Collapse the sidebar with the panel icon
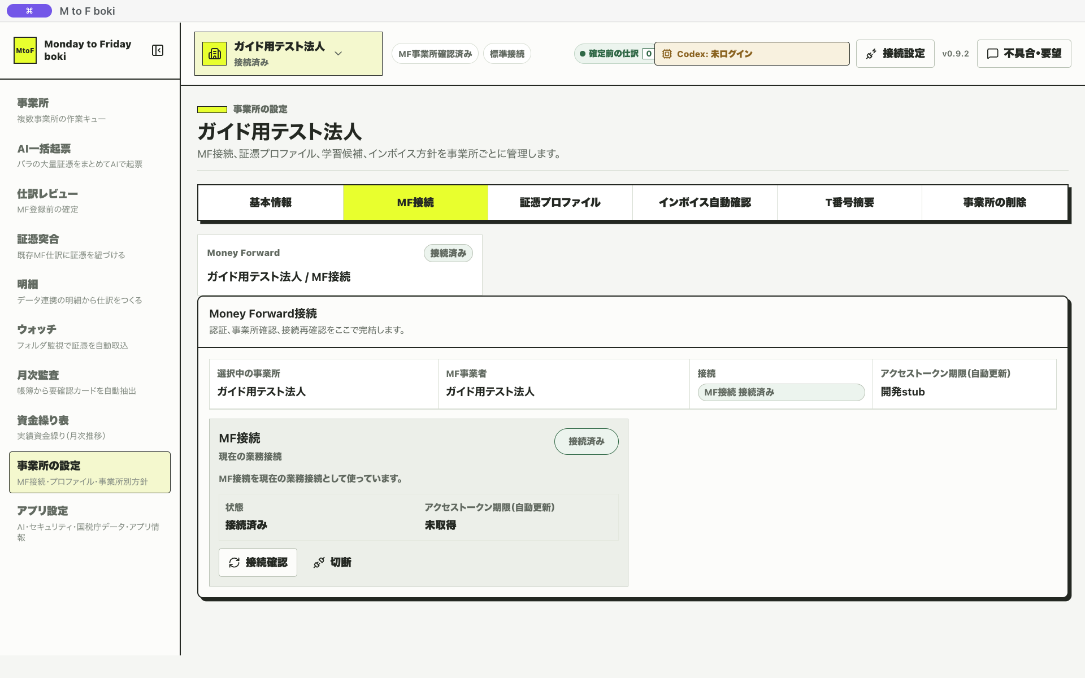 [158, 50]
